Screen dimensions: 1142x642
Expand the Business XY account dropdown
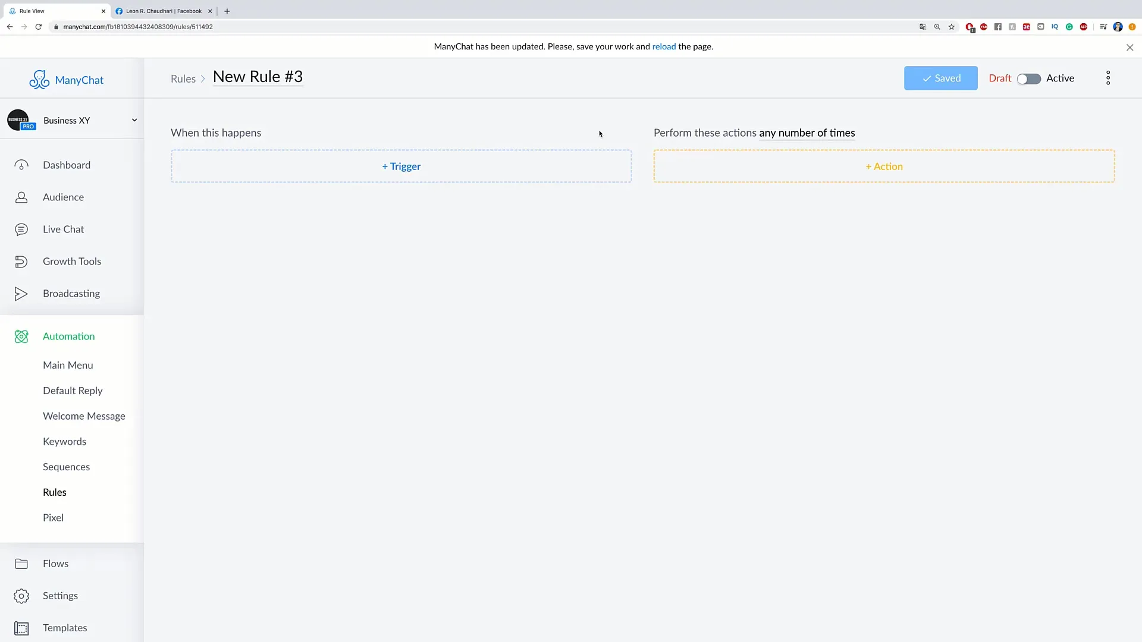click(x=133, y=120)
